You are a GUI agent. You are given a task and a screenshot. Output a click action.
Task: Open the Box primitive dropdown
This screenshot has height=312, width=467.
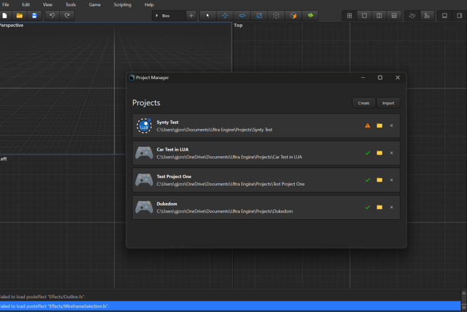169,15
